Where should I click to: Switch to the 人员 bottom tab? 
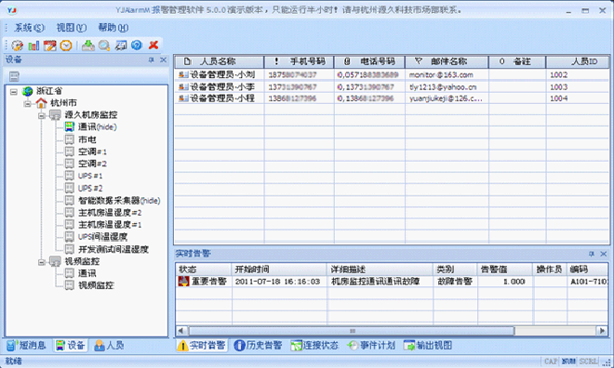click(x=109, y=346)
